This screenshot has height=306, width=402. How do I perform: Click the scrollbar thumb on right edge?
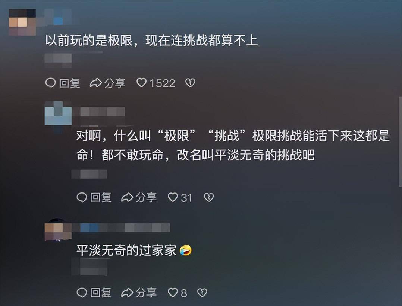[400, 142]
